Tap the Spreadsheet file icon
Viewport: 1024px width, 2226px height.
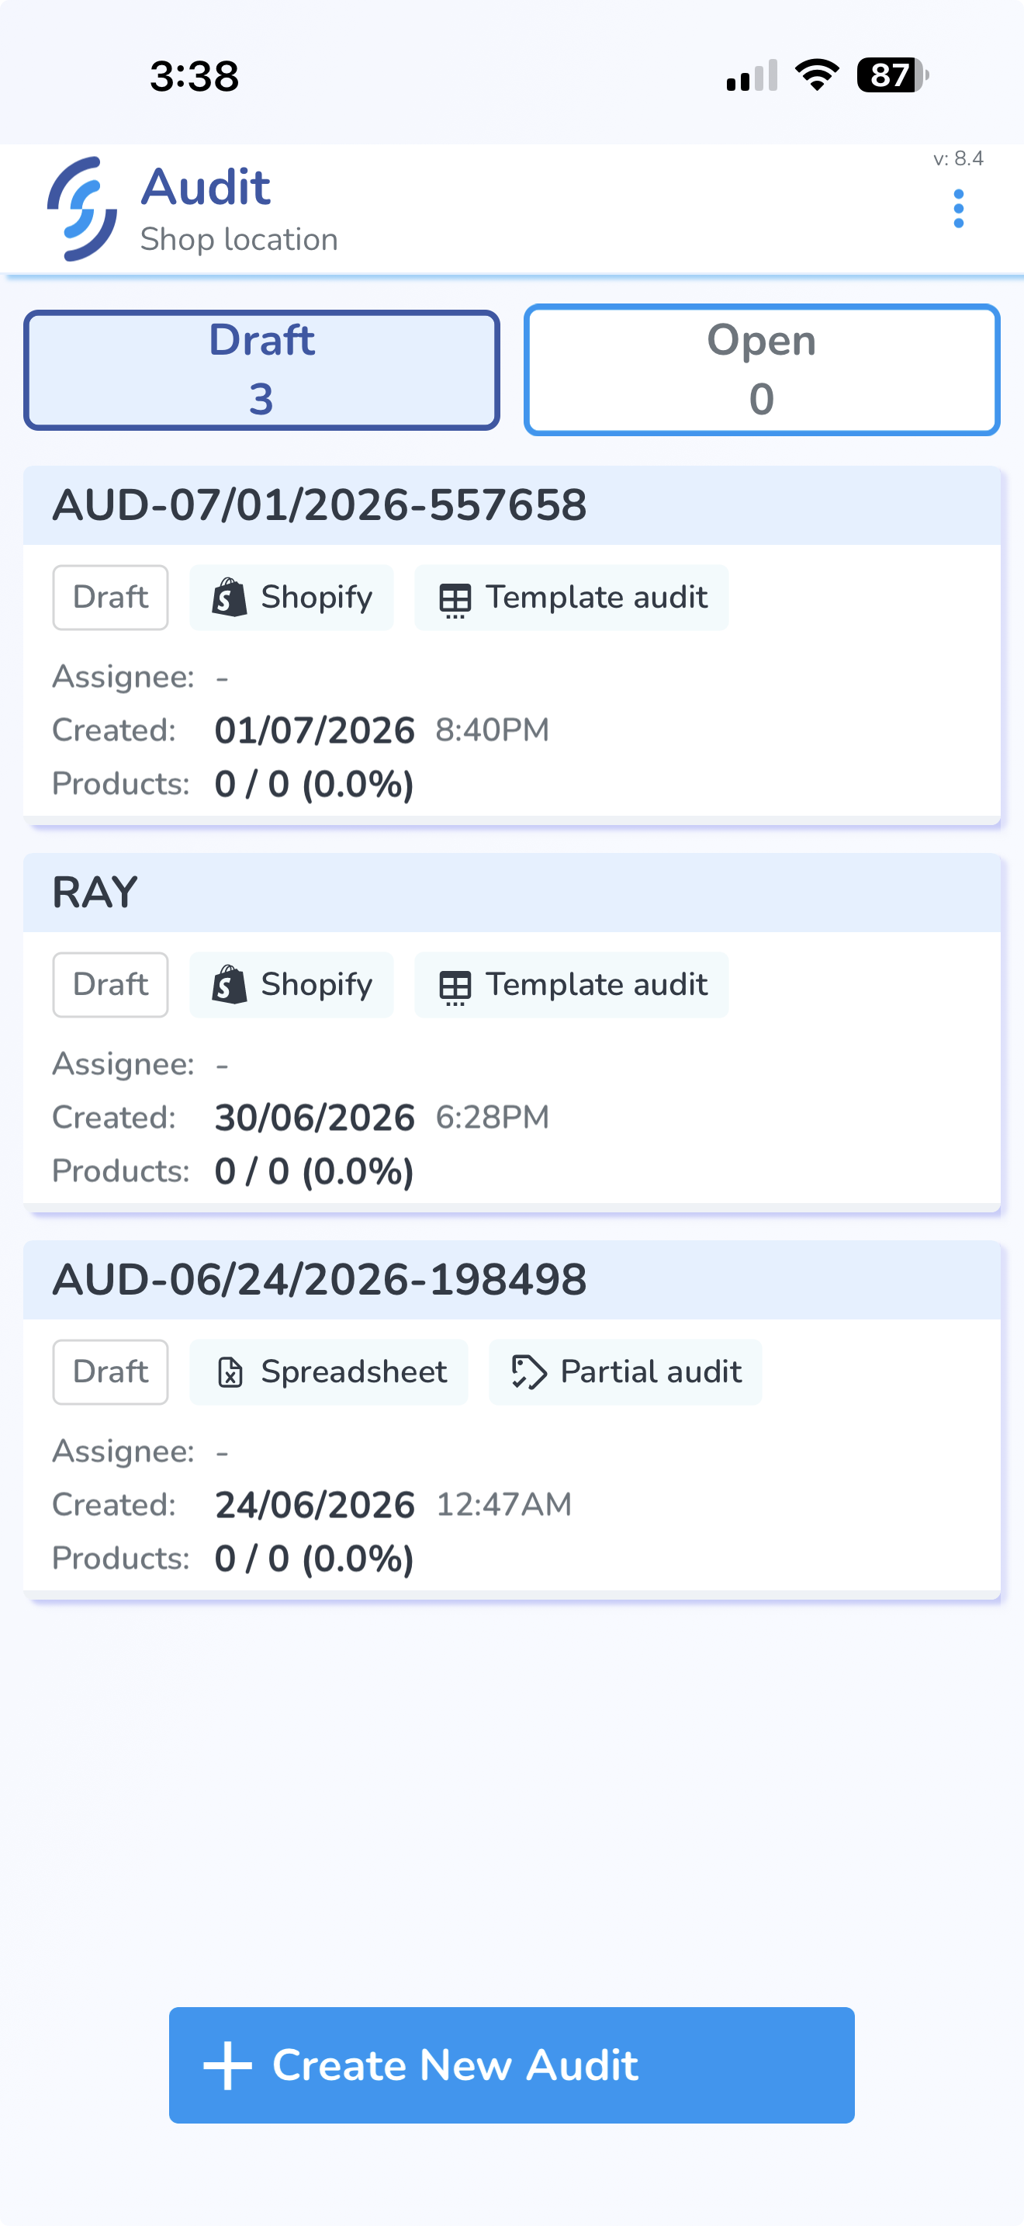pos(230,1371)
